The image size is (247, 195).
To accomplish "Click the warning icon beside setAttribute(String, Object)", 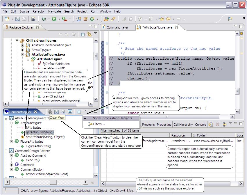I will click(x=22, y=137).
